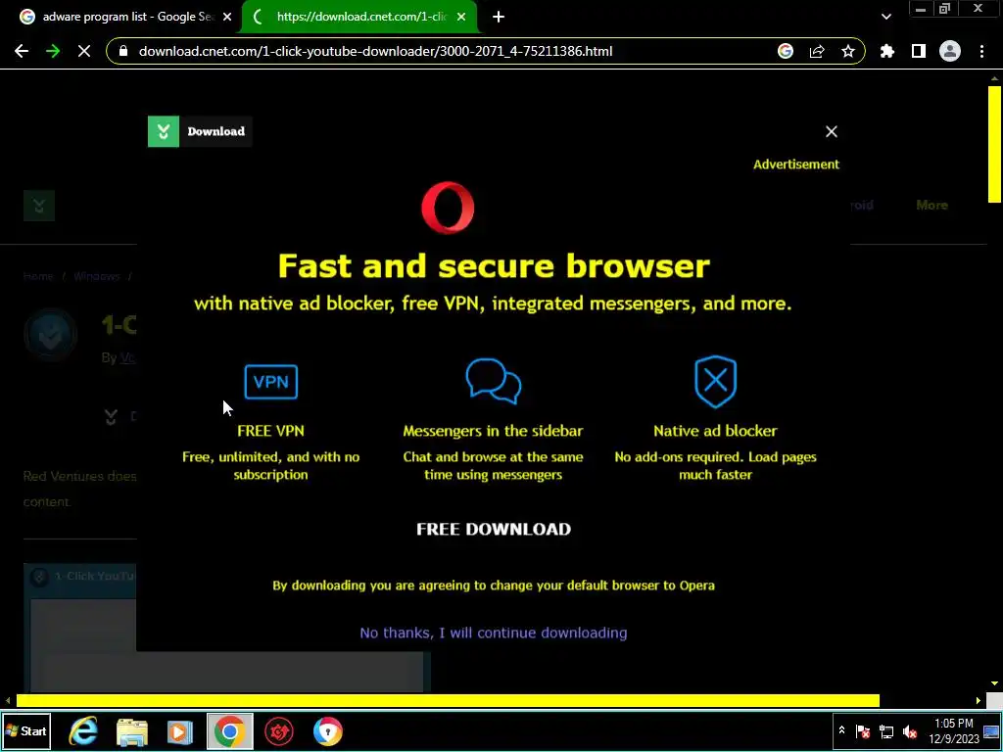Click the vertical scrollbar thumb
This screenshot has width=1003, height=752.
click(994, 145)
